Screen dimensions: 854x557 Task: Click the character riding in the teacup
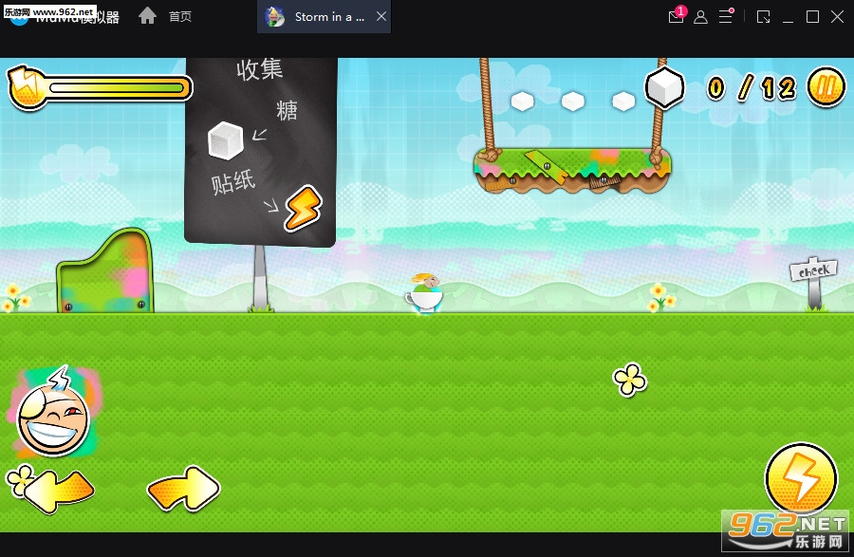coord(426,292)
